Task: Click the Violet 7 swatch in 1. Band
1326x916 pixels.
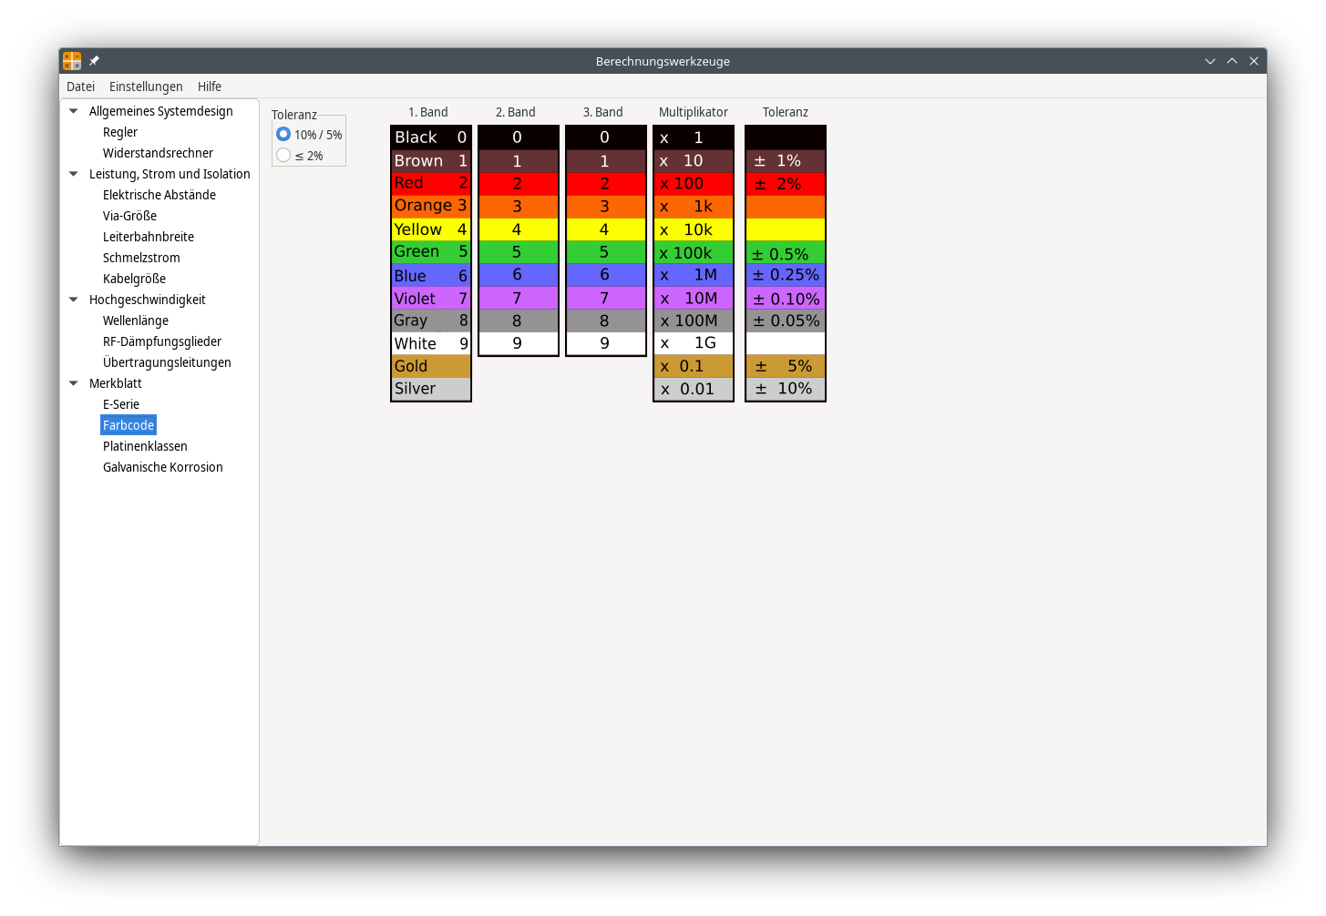Action: click(x=430, y=299)
